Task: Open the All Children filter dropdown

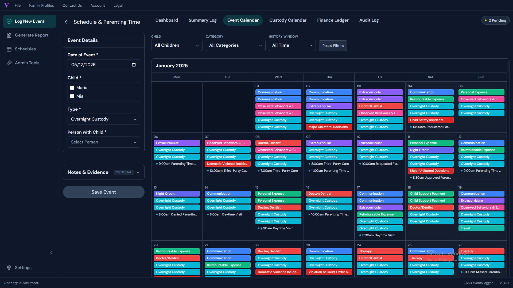Action: tap(177, 45)
